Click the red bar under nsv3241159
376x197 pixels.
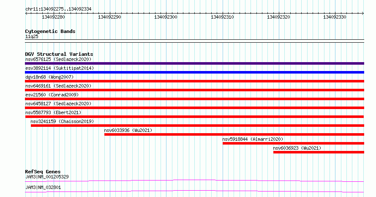click(197, 126)
